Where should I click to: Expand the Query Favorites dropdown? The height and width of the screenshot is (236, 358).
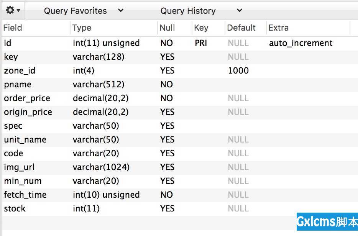point(84,11)
